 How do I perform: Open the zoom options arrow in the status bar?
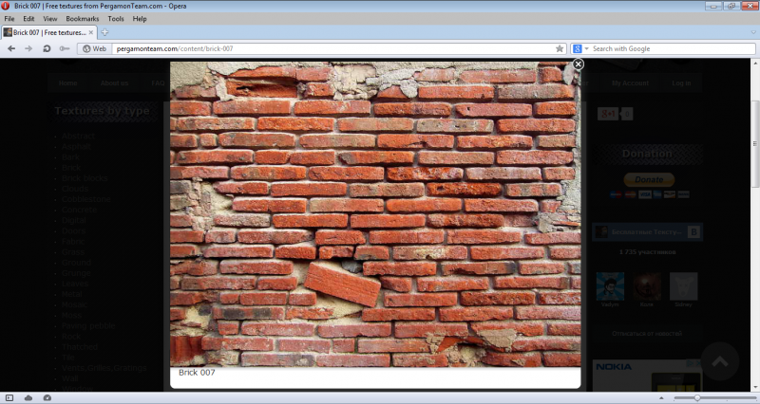(661, 397)
